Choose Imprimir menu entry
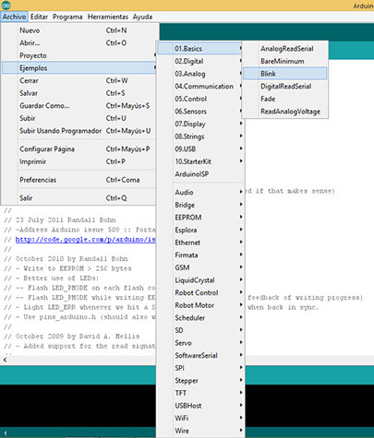The image size is (374, 438). click(x=79, y=161)
